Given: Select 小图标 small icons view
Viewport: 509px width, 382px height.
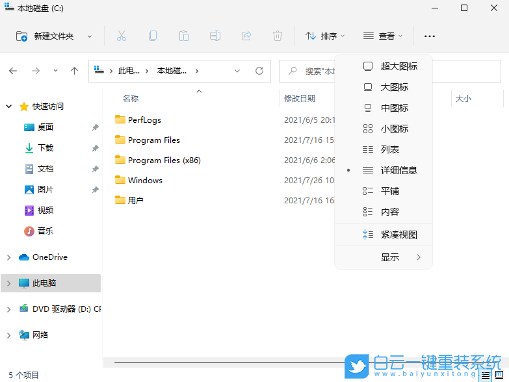Looking at the screenshot, I should 384,129.
